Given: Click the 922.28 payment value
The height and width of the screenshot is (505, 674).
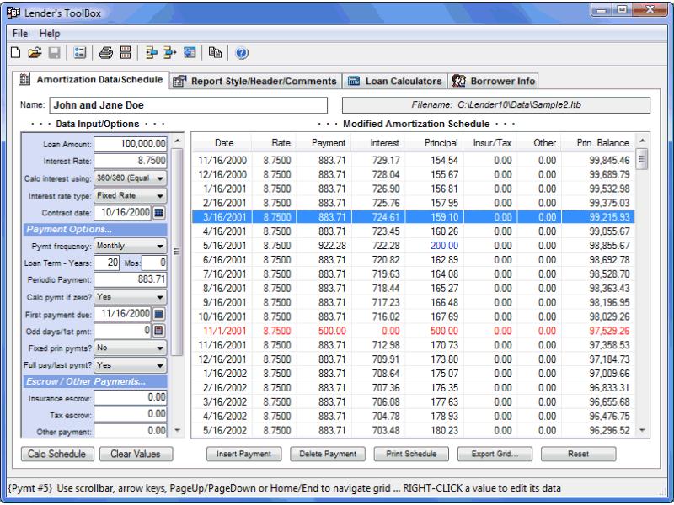Looking at the screenshot, I should (332, 246).
